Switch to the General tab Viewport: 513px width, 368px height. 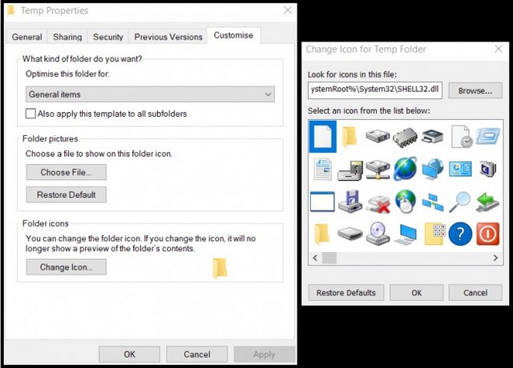(x=26, y=37)
